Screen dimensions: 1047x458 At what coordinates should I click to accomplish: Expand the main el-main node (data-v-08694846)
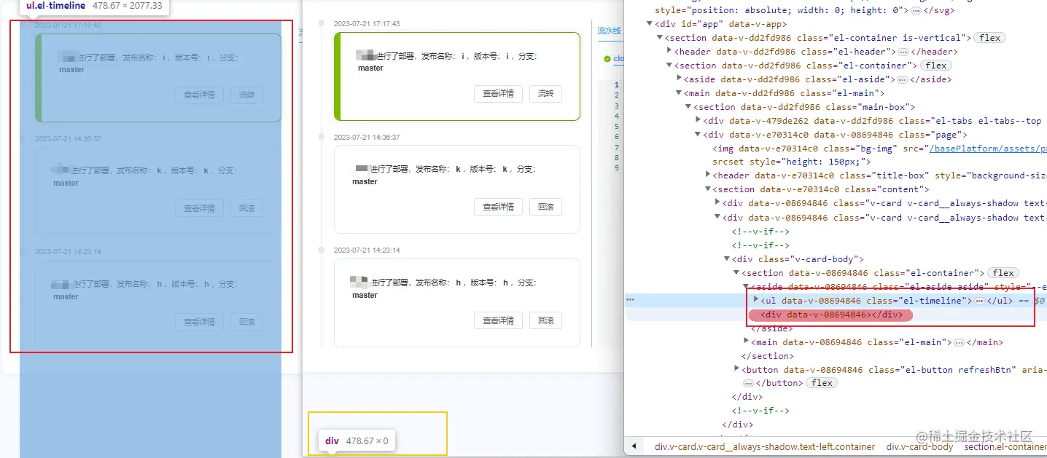point(747,341)
